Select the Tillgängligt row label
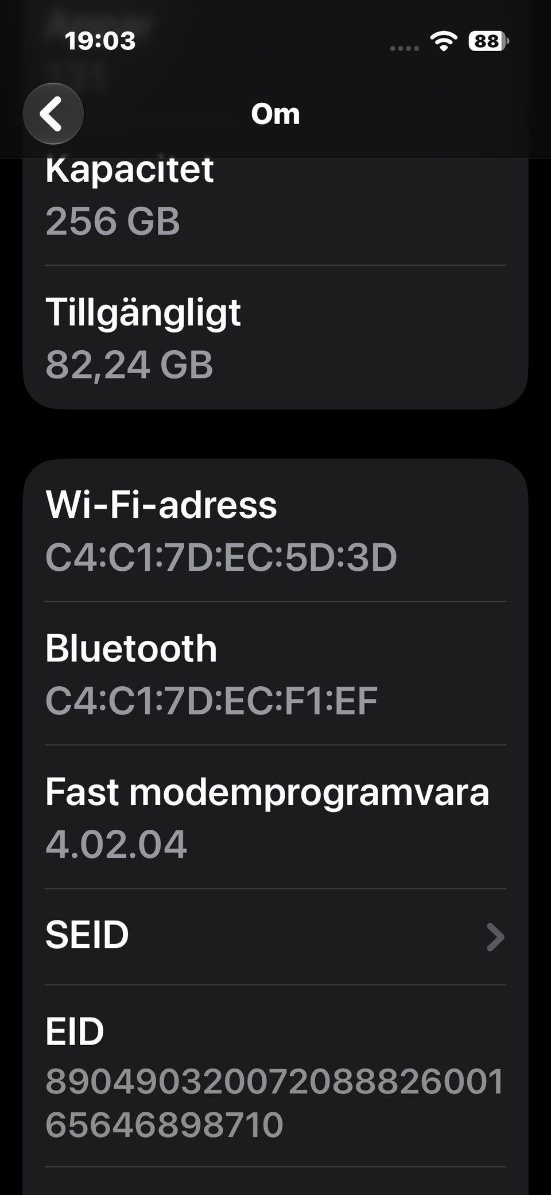 tap(143, 314)
